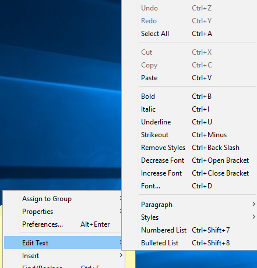Click the grayed Undo entry
Image resolution: width=257 pixels, height=268 pixels.
[189, 8]
